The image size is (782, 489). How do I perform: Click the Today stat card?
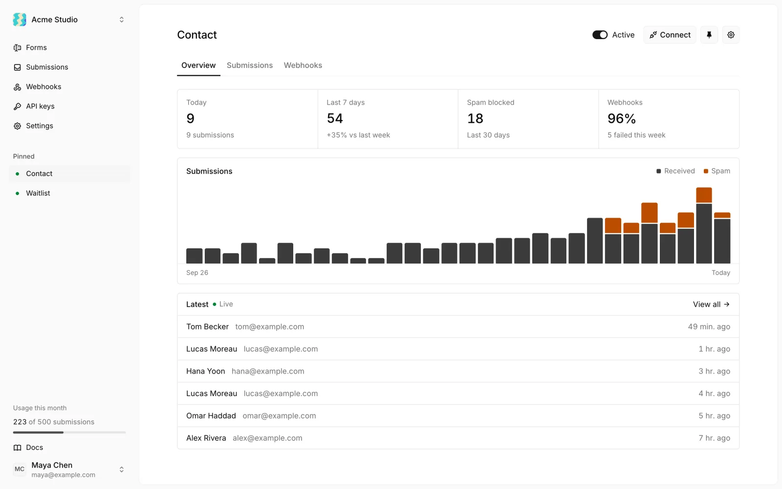tap(247, 119)
